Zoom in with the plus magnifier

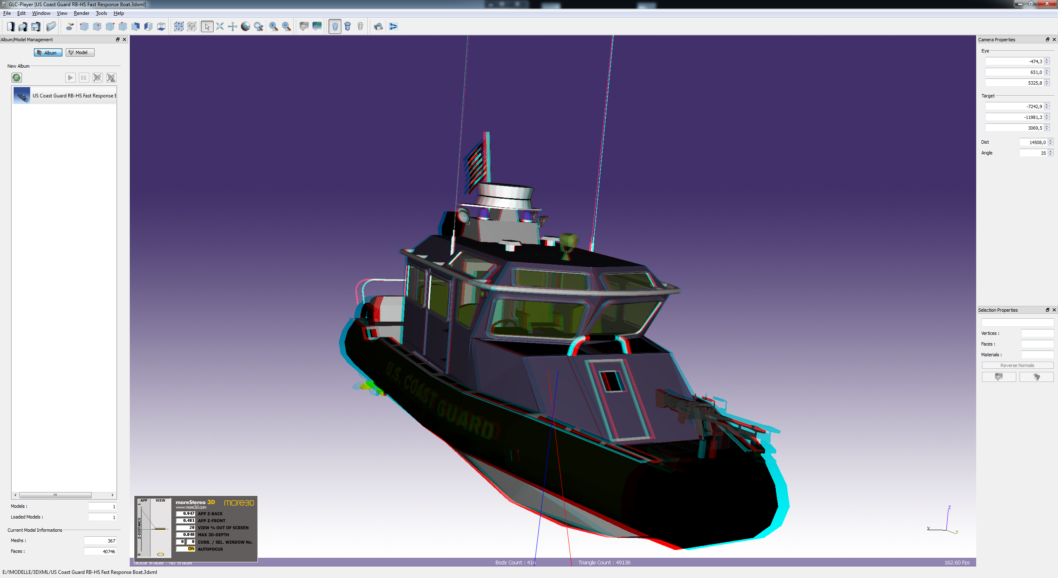(x=274, y=27)
